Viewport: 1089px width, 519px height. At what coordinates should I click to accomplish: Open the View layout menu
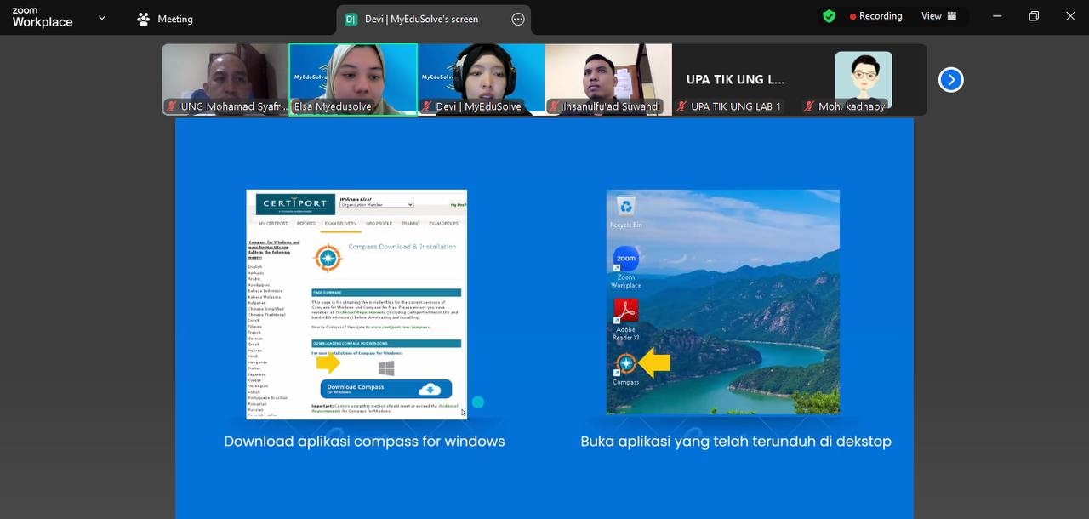939,16
